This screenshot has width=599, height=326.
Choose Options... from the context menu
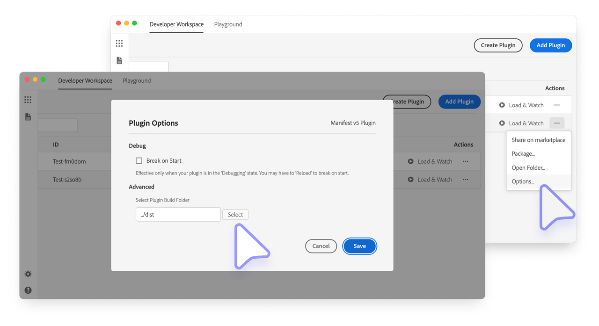click(x=523, y=181)
